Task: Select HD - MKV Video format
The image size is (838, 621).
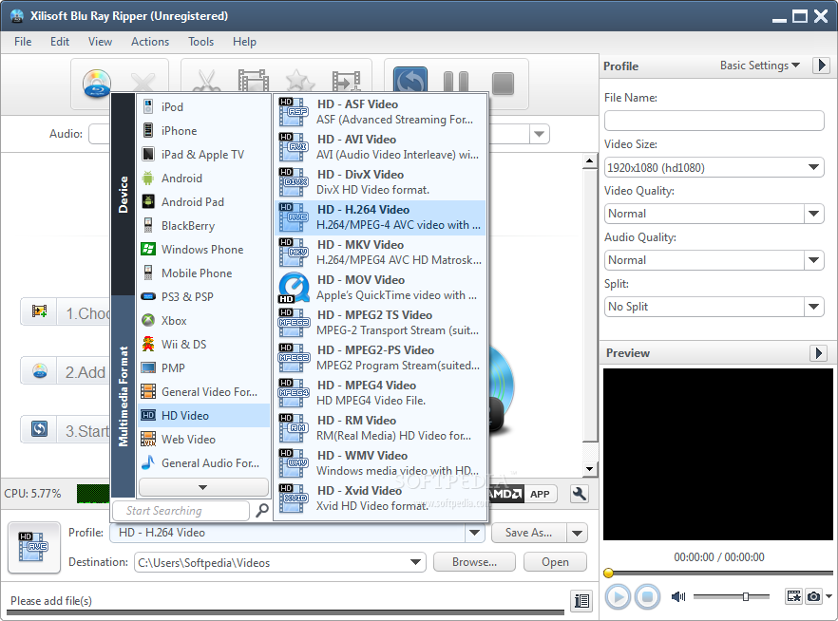Action: coord(380,252)
